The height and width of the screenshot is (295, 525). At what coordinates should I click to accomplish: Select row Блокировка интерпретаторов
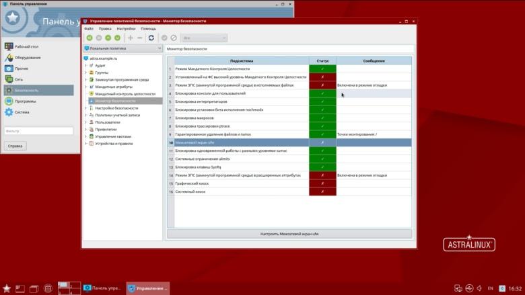(289, 101)
